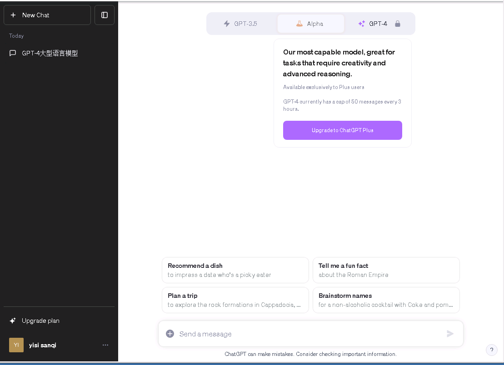Click the chat bubble icon beside GPT-4大型语言模型

pos(13,53)
